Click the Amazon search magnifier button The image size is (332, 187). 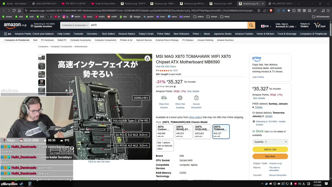[251, 25]
